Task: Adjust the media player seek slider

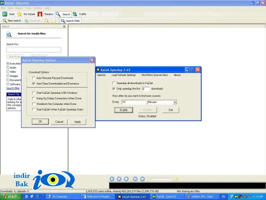Action: click(x=160, y=179)
